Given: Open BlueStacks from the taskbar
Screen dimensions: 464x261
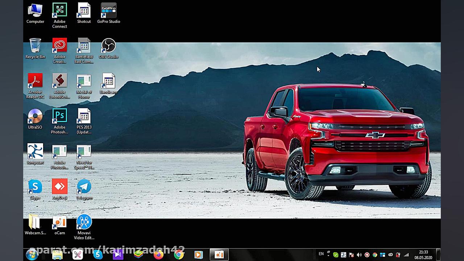Looking at the screenshot, I should [x=138, y=255].
